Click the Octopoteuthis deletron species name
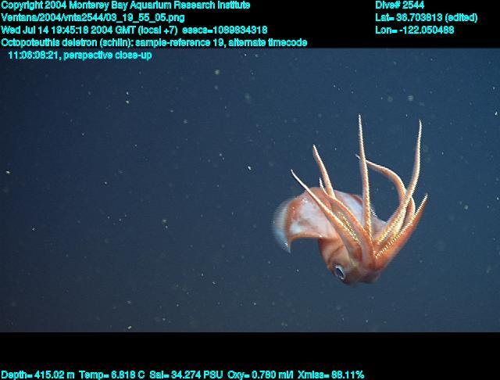The width and height of the screenshot is (500, 380). [64, 42]
